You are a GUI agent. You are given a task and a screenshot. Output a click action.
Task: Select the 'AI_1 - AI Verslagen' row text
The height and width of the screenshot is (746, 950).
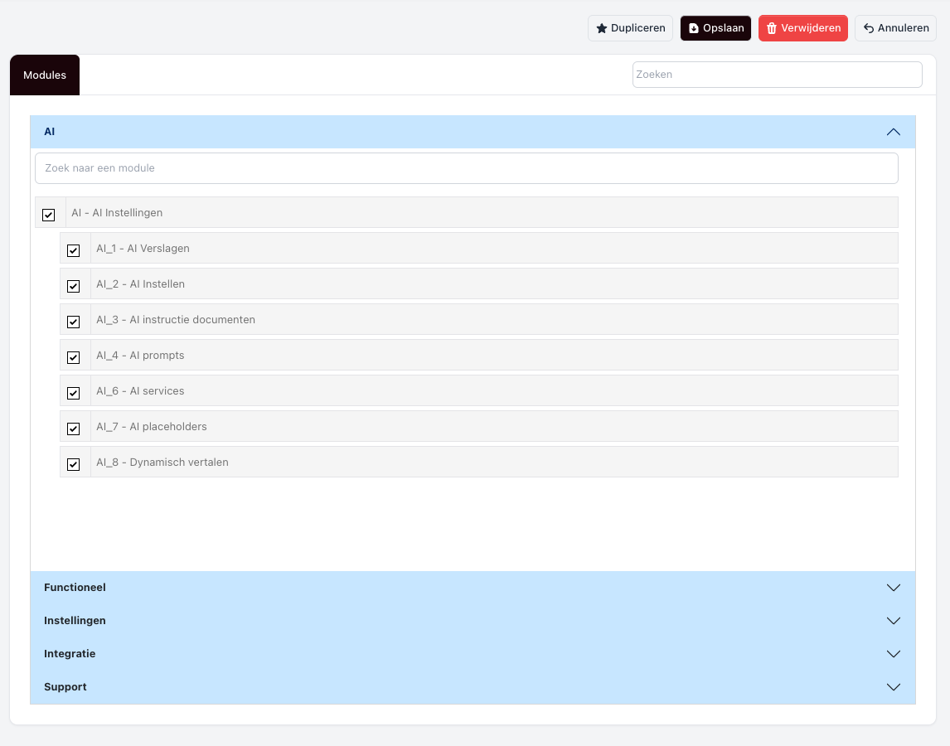pos(143,249)
